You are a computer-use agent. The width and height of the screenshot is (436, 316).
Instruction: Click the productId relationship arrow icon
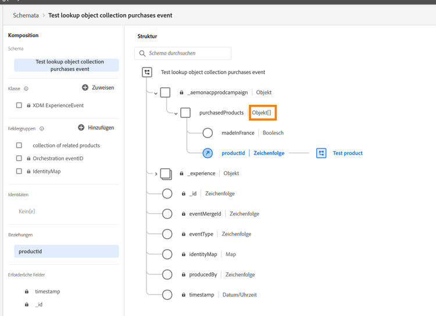tap(208, 153)
